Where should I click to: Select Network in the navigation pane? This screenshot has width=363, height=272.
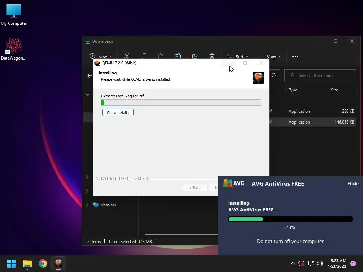105,205
